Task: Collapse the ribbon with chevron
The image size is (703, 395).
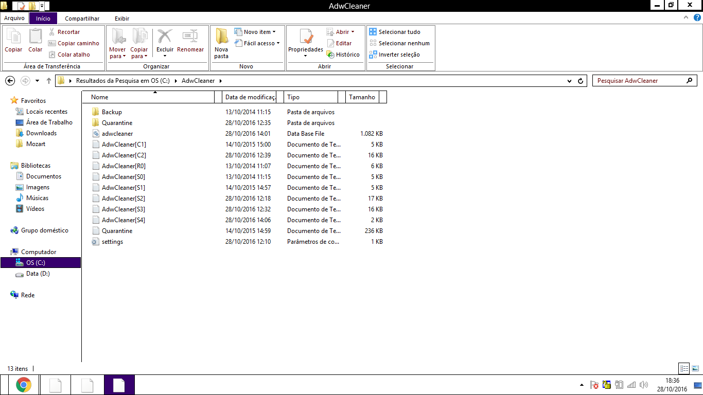Action: [x=687, y=17]
